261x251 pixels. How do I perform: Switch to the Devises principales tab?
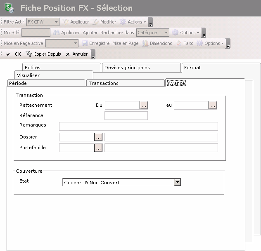point(127,68)
